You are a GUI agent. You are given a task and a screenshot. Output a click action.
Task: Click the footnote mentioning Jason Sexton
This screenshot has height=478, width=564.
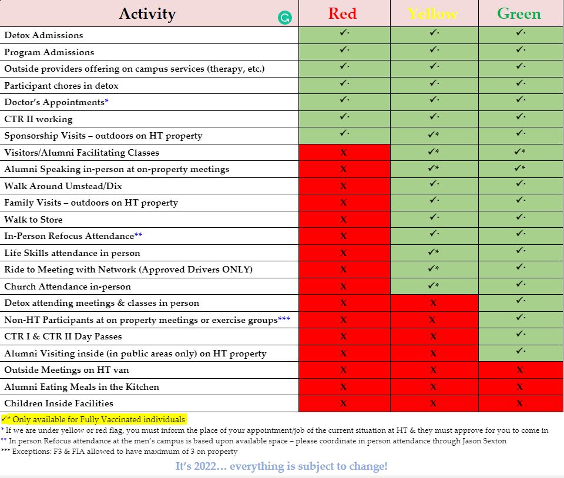coord(254,441)
